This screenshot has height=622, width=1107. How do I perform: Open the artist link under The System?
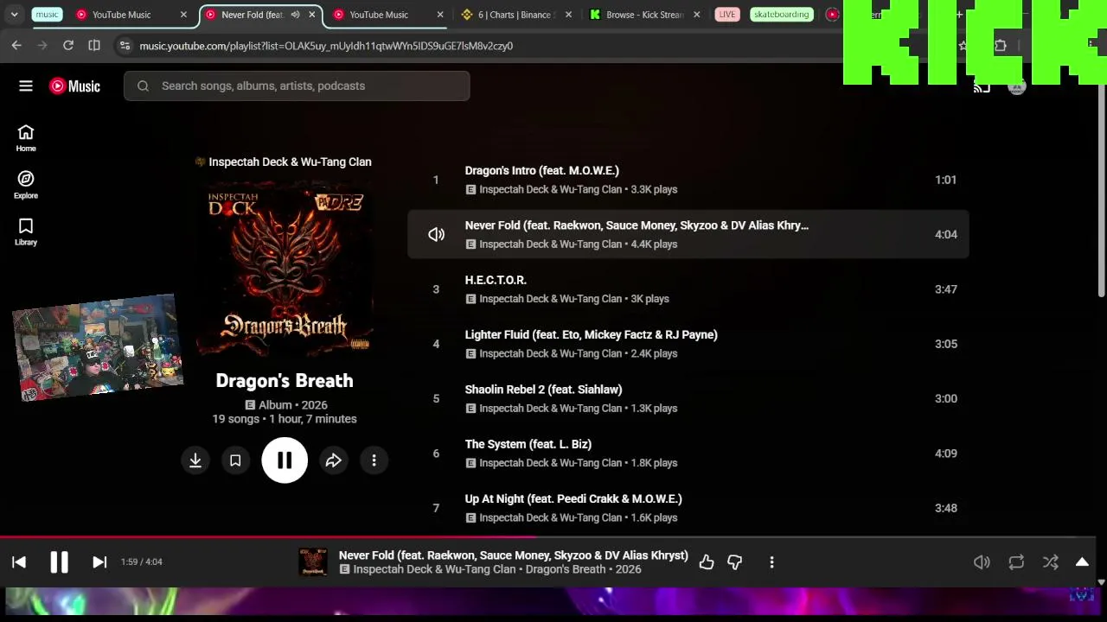click(551, 463)
